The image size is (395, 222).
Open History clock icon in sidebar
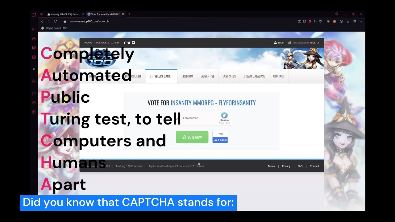click(34, 94)
